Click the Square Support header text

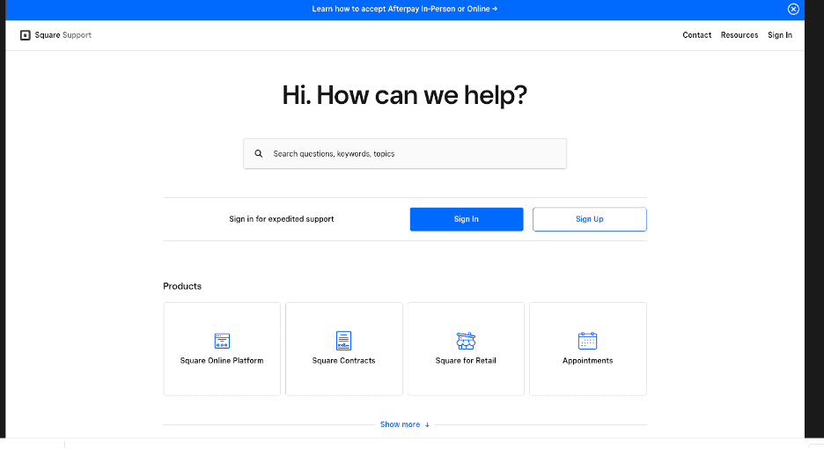point(63,35)
